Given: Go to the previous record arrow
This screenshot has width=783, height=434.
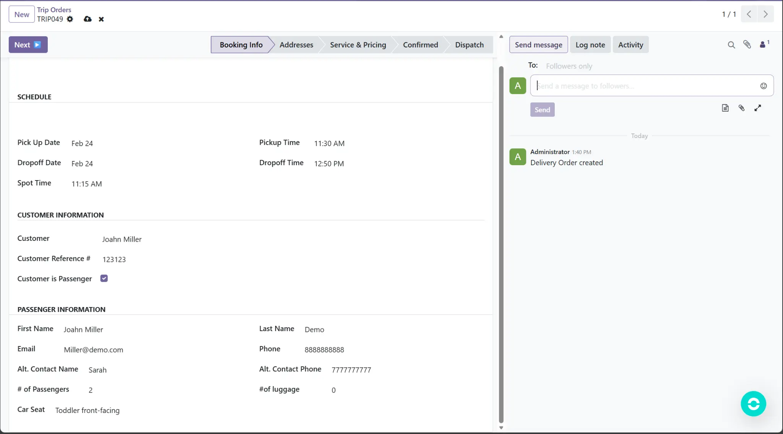Looking at the screenshot, I should click(749, 14).
